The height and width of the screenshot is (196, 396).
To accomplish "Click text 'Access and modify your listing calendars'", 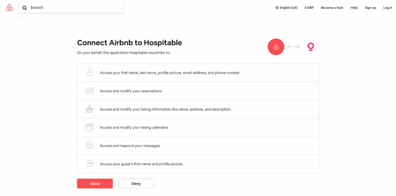I will (134, 127).
